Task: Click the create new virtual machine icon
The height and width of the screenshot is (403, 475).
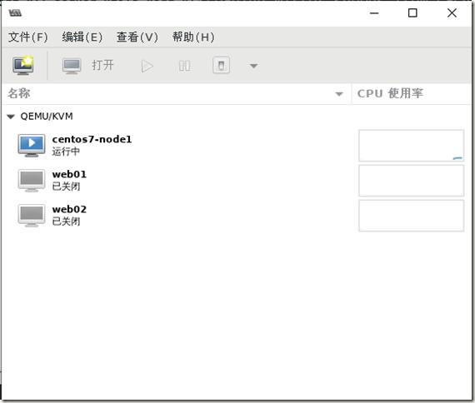Action: click(x=23, y=66)
